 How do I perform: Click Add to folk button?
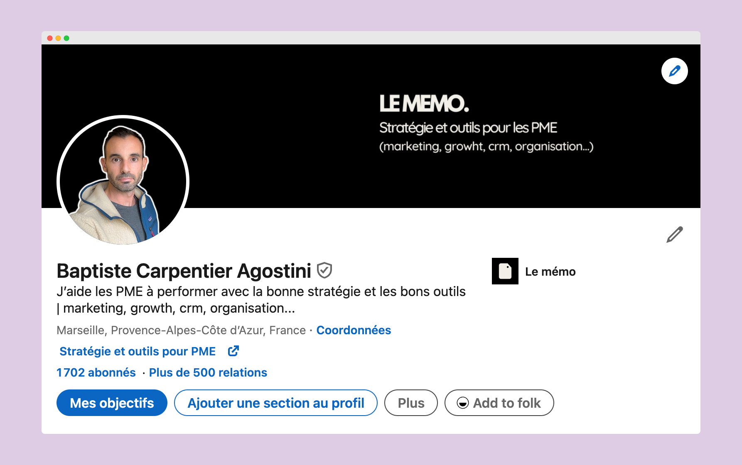point(499,403)
